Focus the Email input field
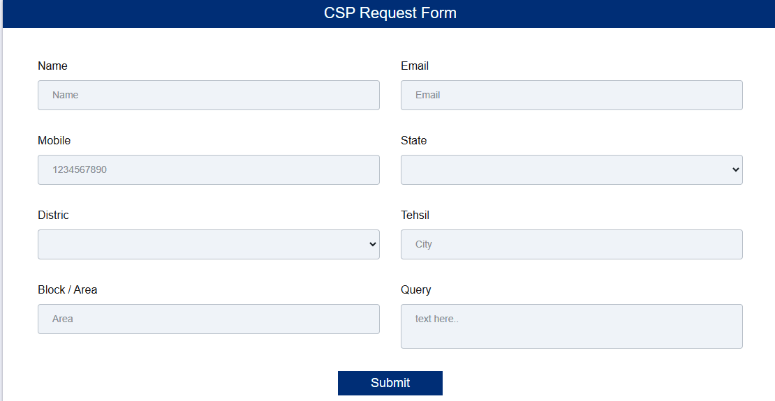 coord(571,95)
